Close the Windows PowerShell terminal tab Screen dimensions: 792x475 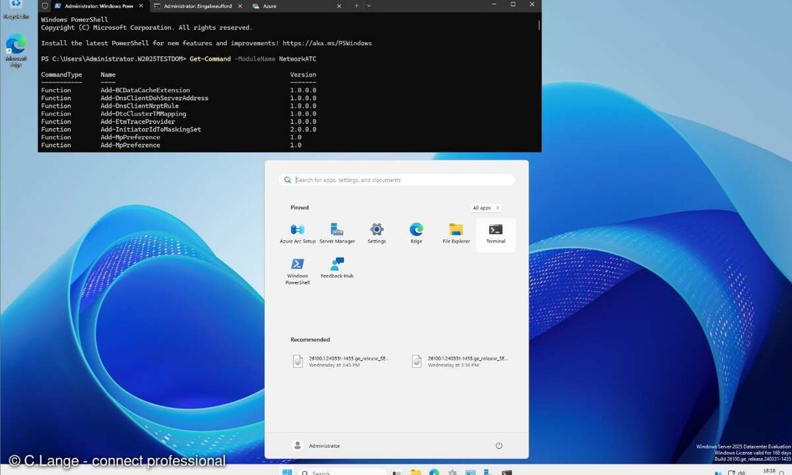coord(141,6)
